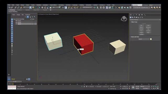The height and width of the screenshot is (94, 168).
Task: Click the Align tool icon
Action: pos(97,8)
